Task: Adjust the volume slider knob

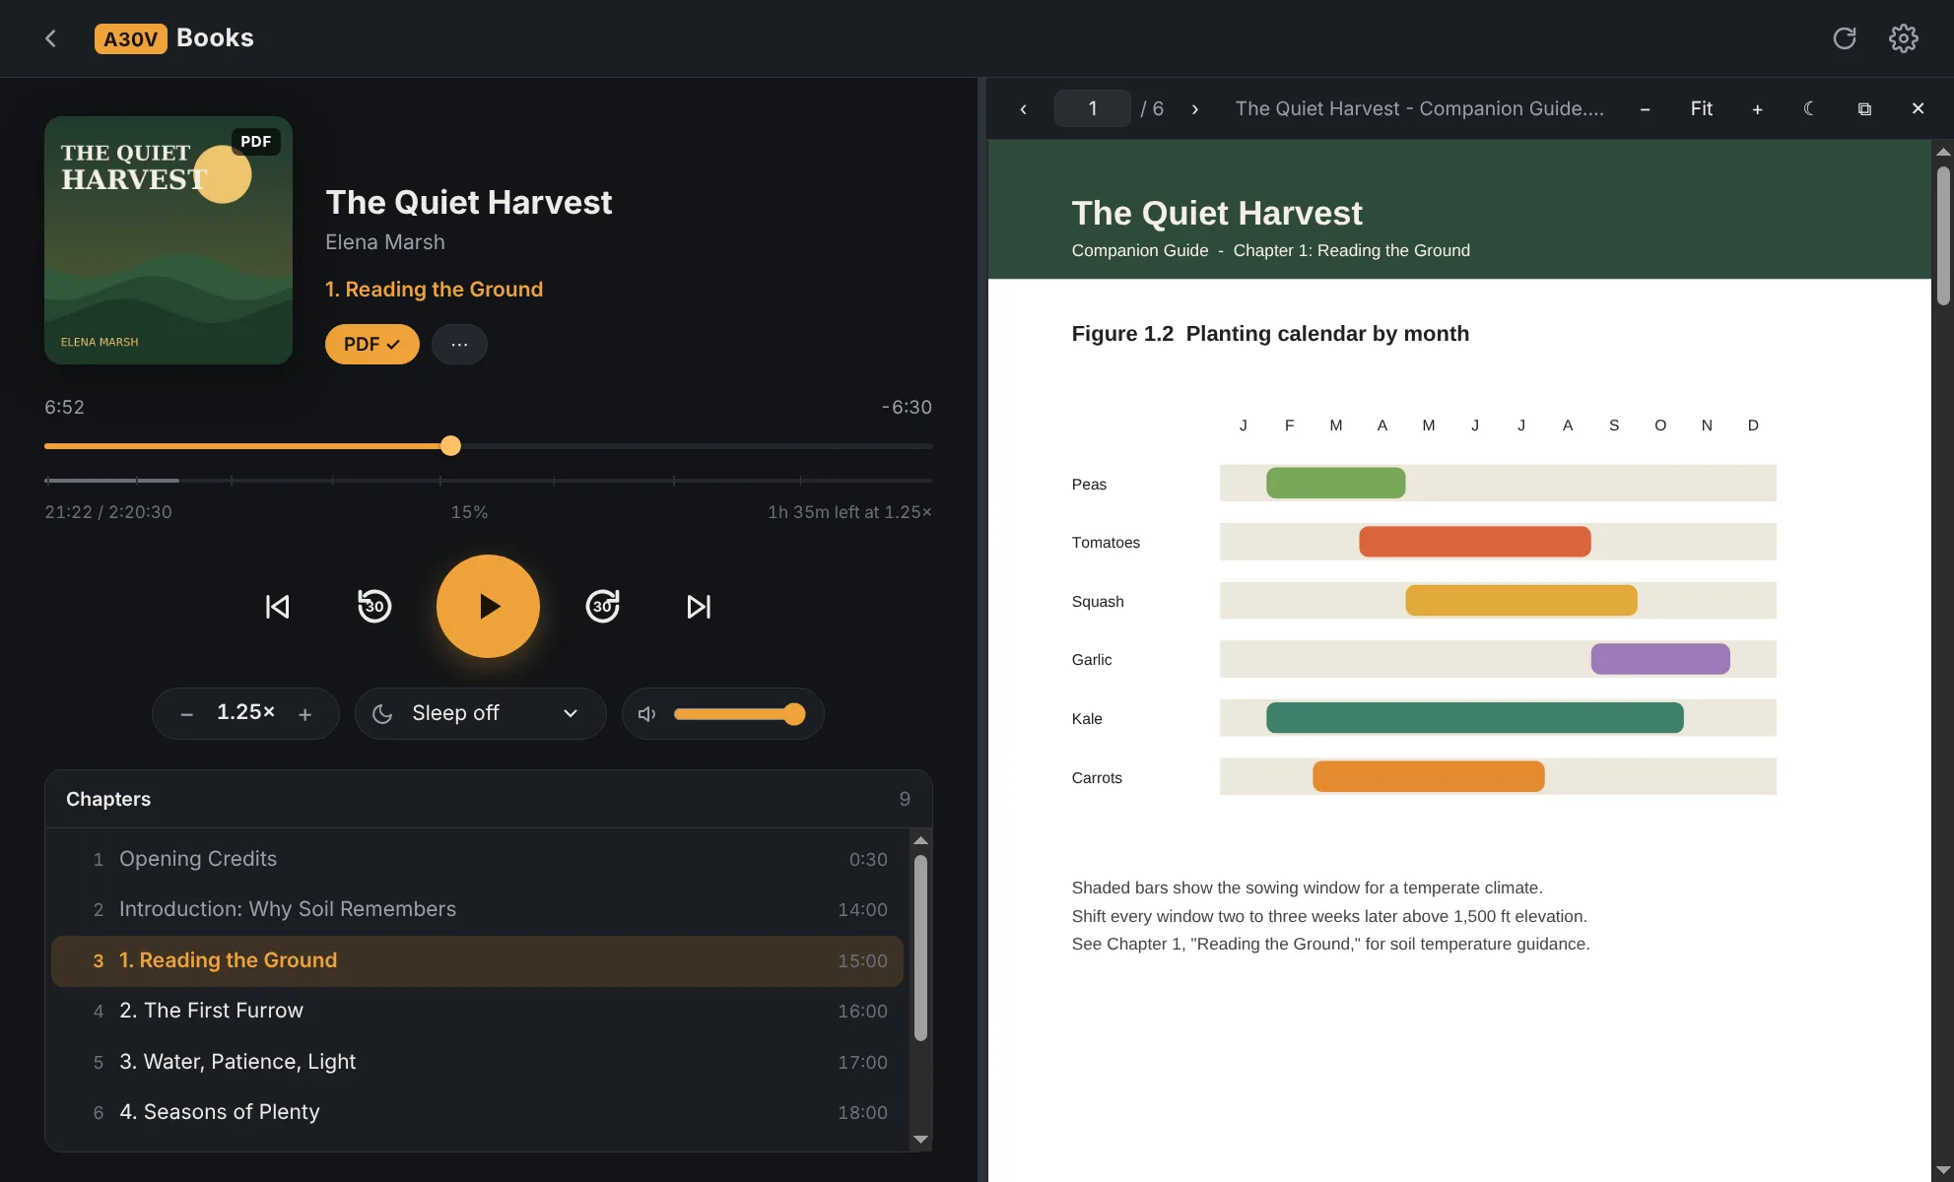Action: coord(794,714)
